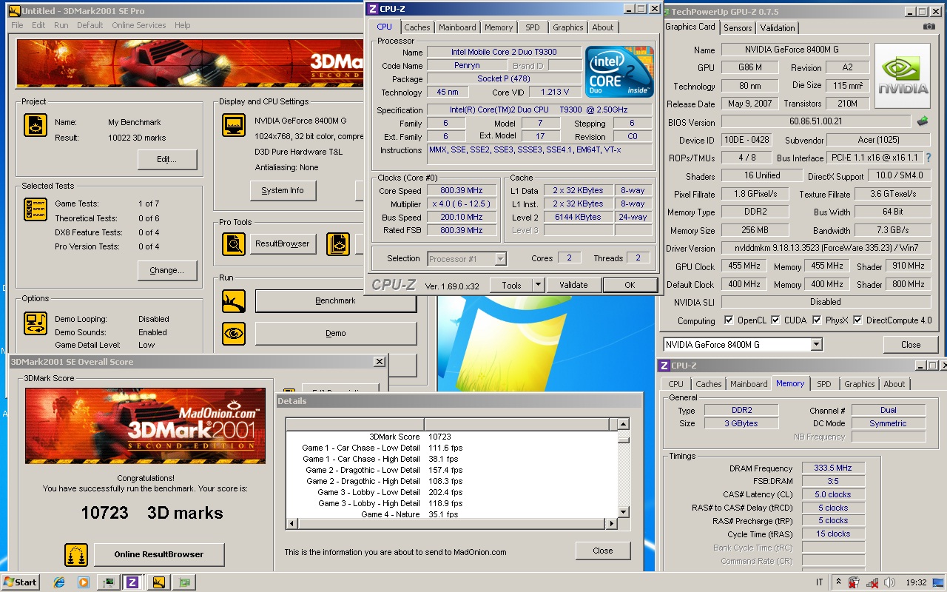Switch to the CPU-Z taskbar button

pos(132,582)
